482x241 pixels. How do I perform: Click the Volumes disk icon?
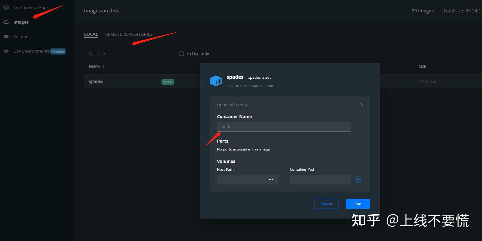coord(6,37)
